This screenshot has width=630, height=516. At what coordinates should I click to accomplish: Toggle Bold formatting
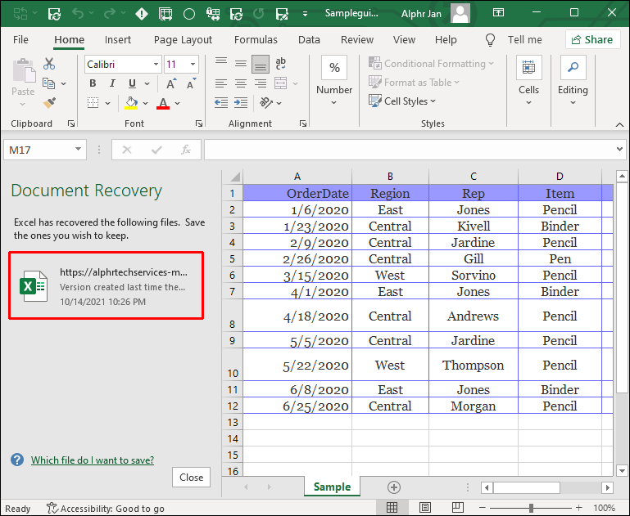pyautogui.click(x=93, y=83)
